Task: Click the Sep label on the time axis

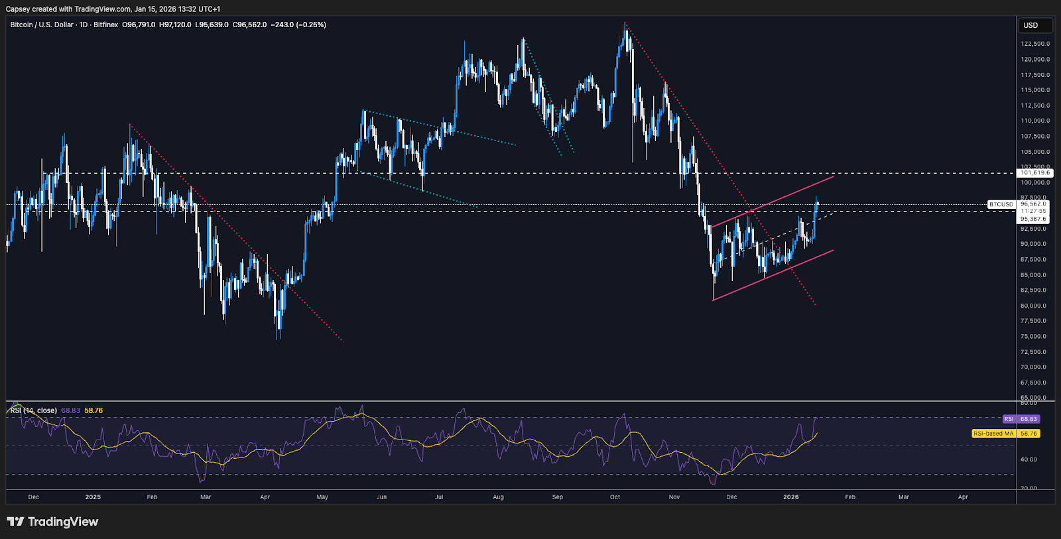Action: pos(558,497)
